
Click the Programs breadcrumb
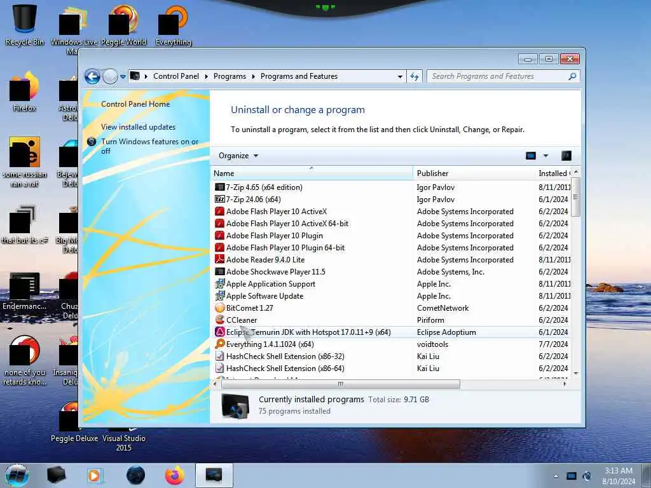click(230, 76)
